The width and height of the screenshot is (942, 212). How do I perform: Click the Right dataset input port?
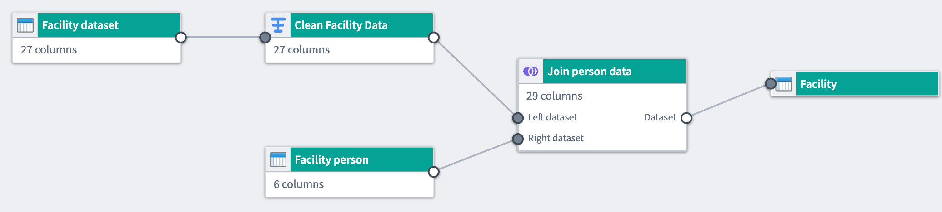pyautogui.click(x=518, y=139)
